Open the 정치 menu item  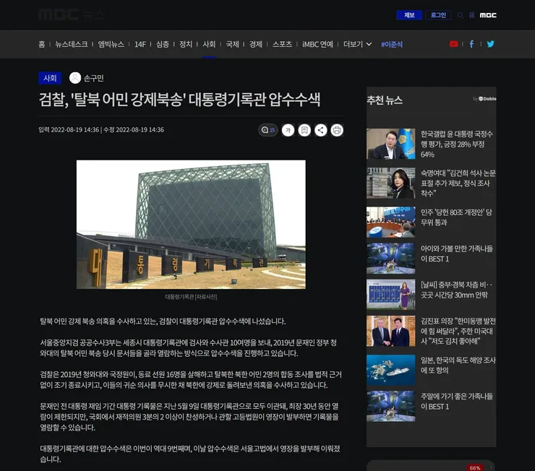click(x=186, y=44)
